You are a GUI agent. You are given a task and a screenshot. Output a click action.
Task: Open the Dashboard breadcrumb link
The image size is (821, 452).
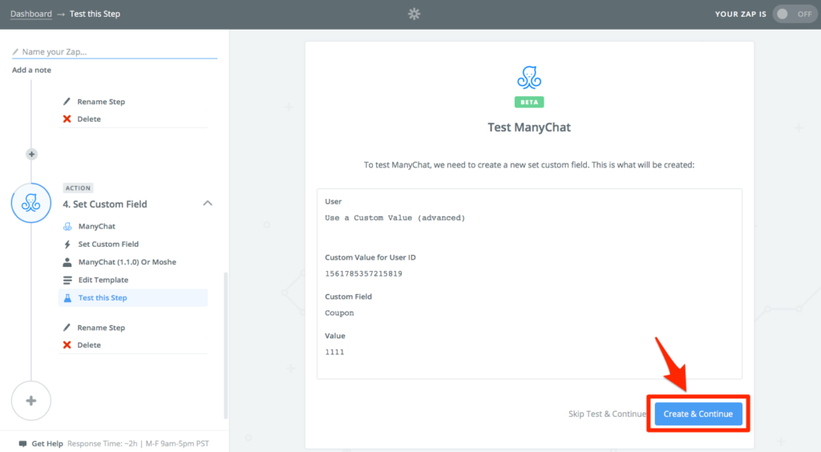pos(31,14)
